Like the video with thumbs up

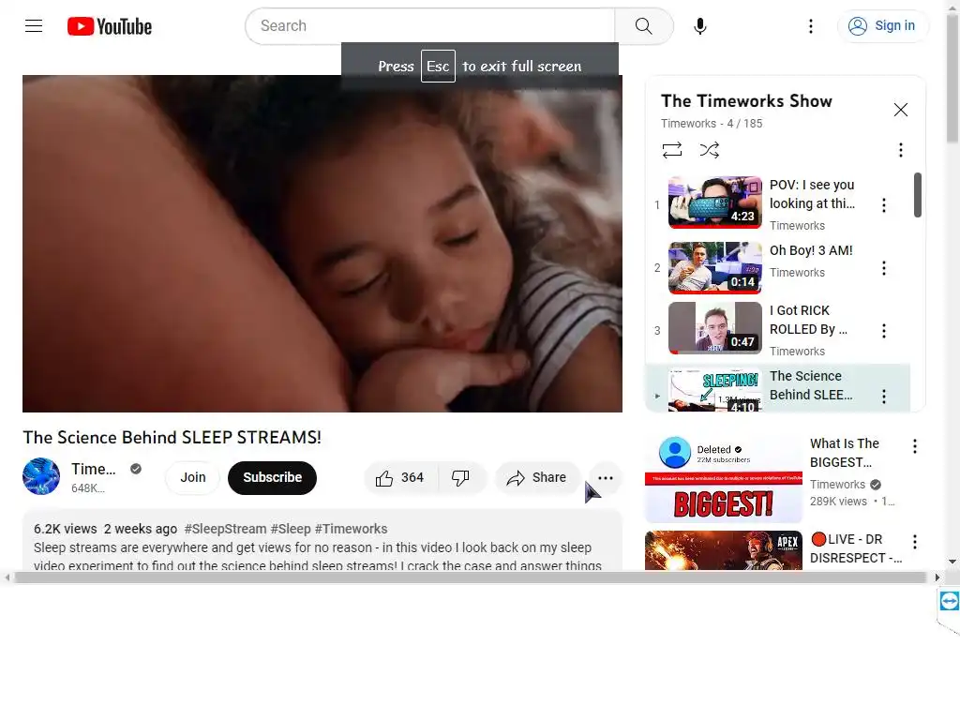[x=400, y=477]
